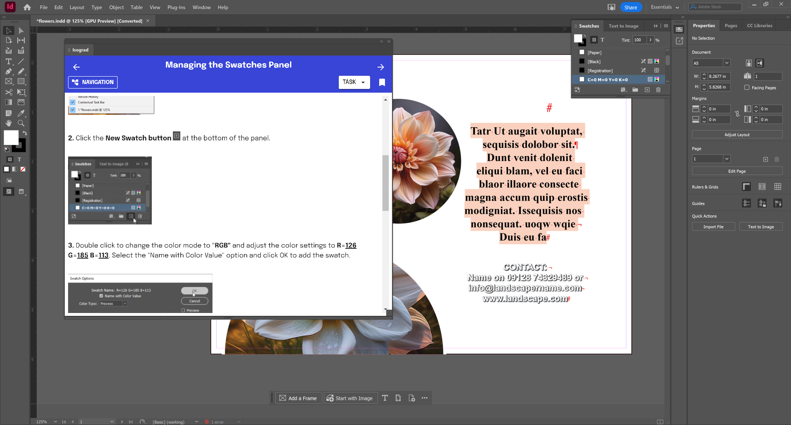The height and width of the screenshot is (425, 791).
Task: Open the Object menu
Action: point(116,7)
